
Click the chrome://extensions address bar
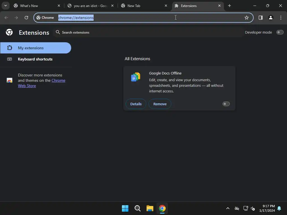[x=143, y=18]
